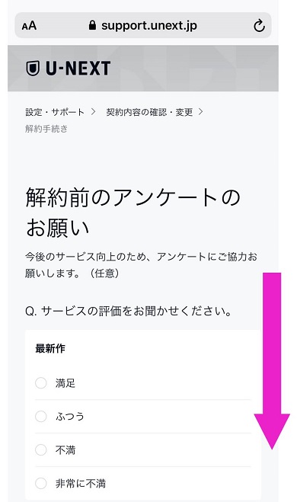
Task: Select the 満足 radio button
Action: (x=40, y=383)
